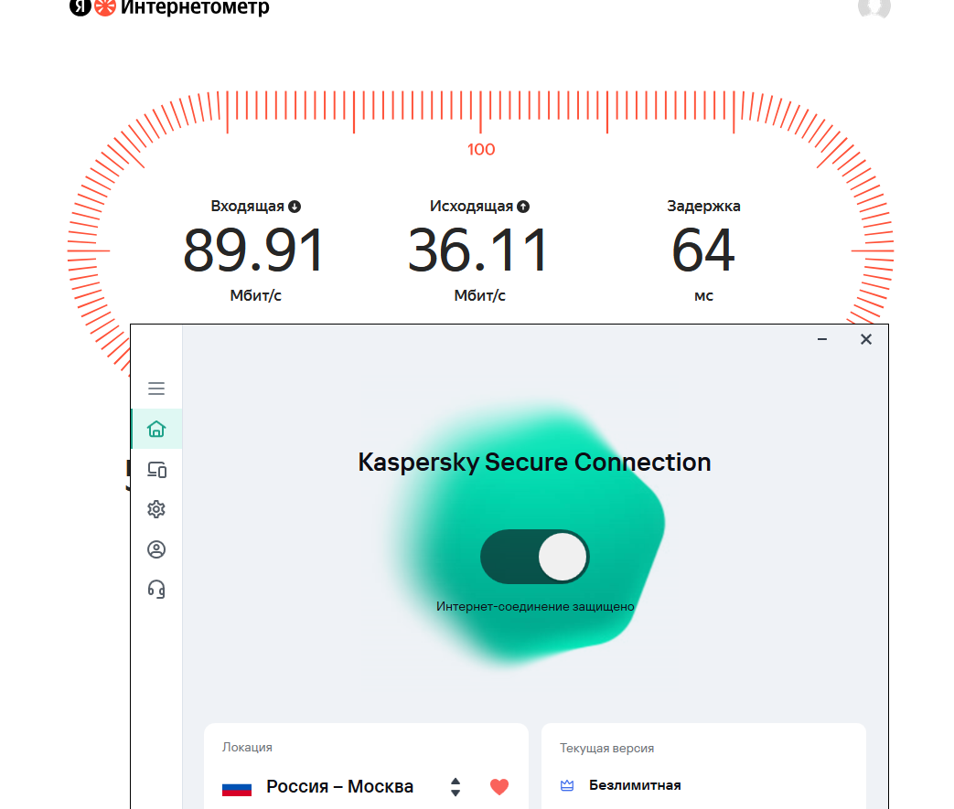Click the Россия – Москва location text

pyautogui.click(x=339, y=786)
